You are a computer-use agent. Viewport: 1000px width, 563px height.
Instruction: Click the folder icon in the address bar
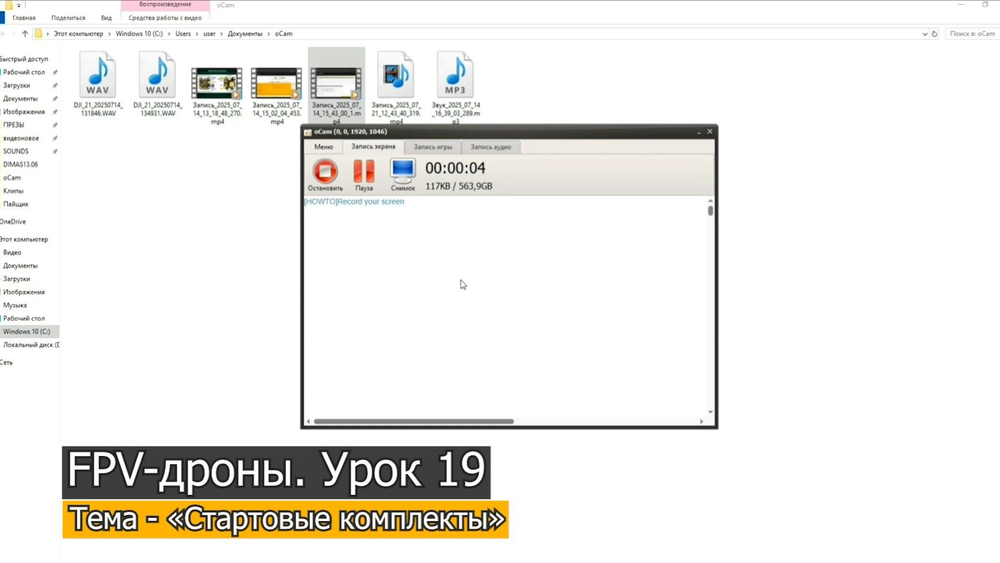pos(38,33)
